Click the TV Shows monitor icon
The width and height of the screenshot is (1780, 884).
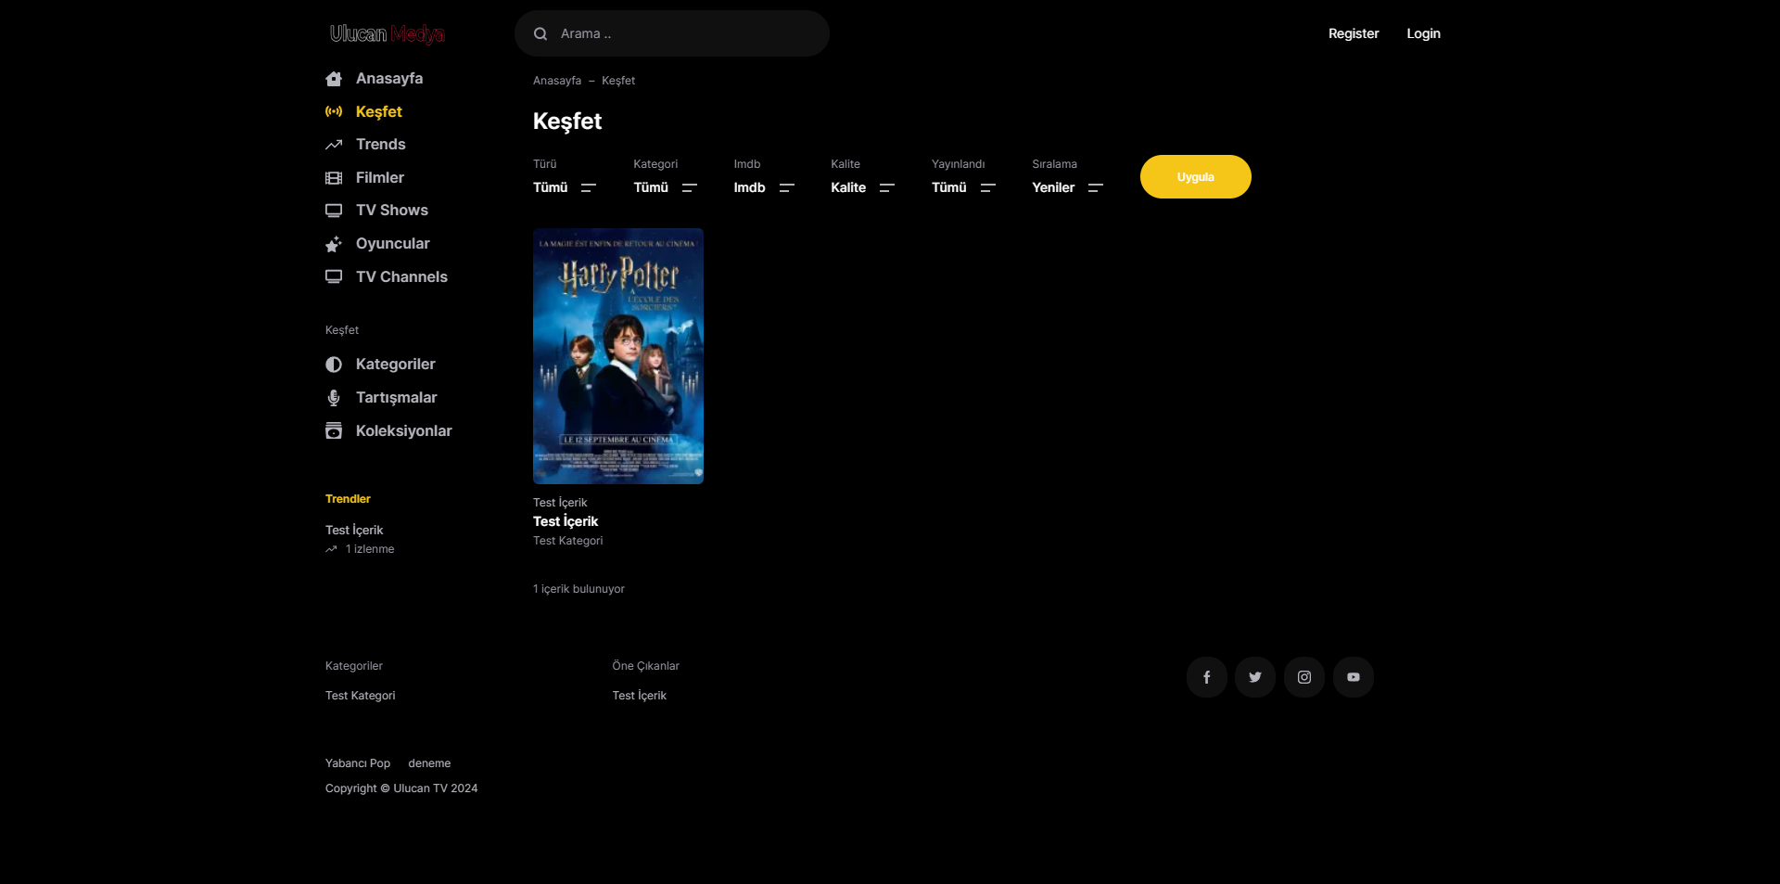click(334, 211)
